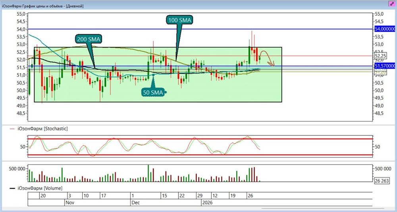The width and height of the screenshot is (397, 212).
Task: Select the upper red overbought line in Stochastic
Action: tap(200, 139)
